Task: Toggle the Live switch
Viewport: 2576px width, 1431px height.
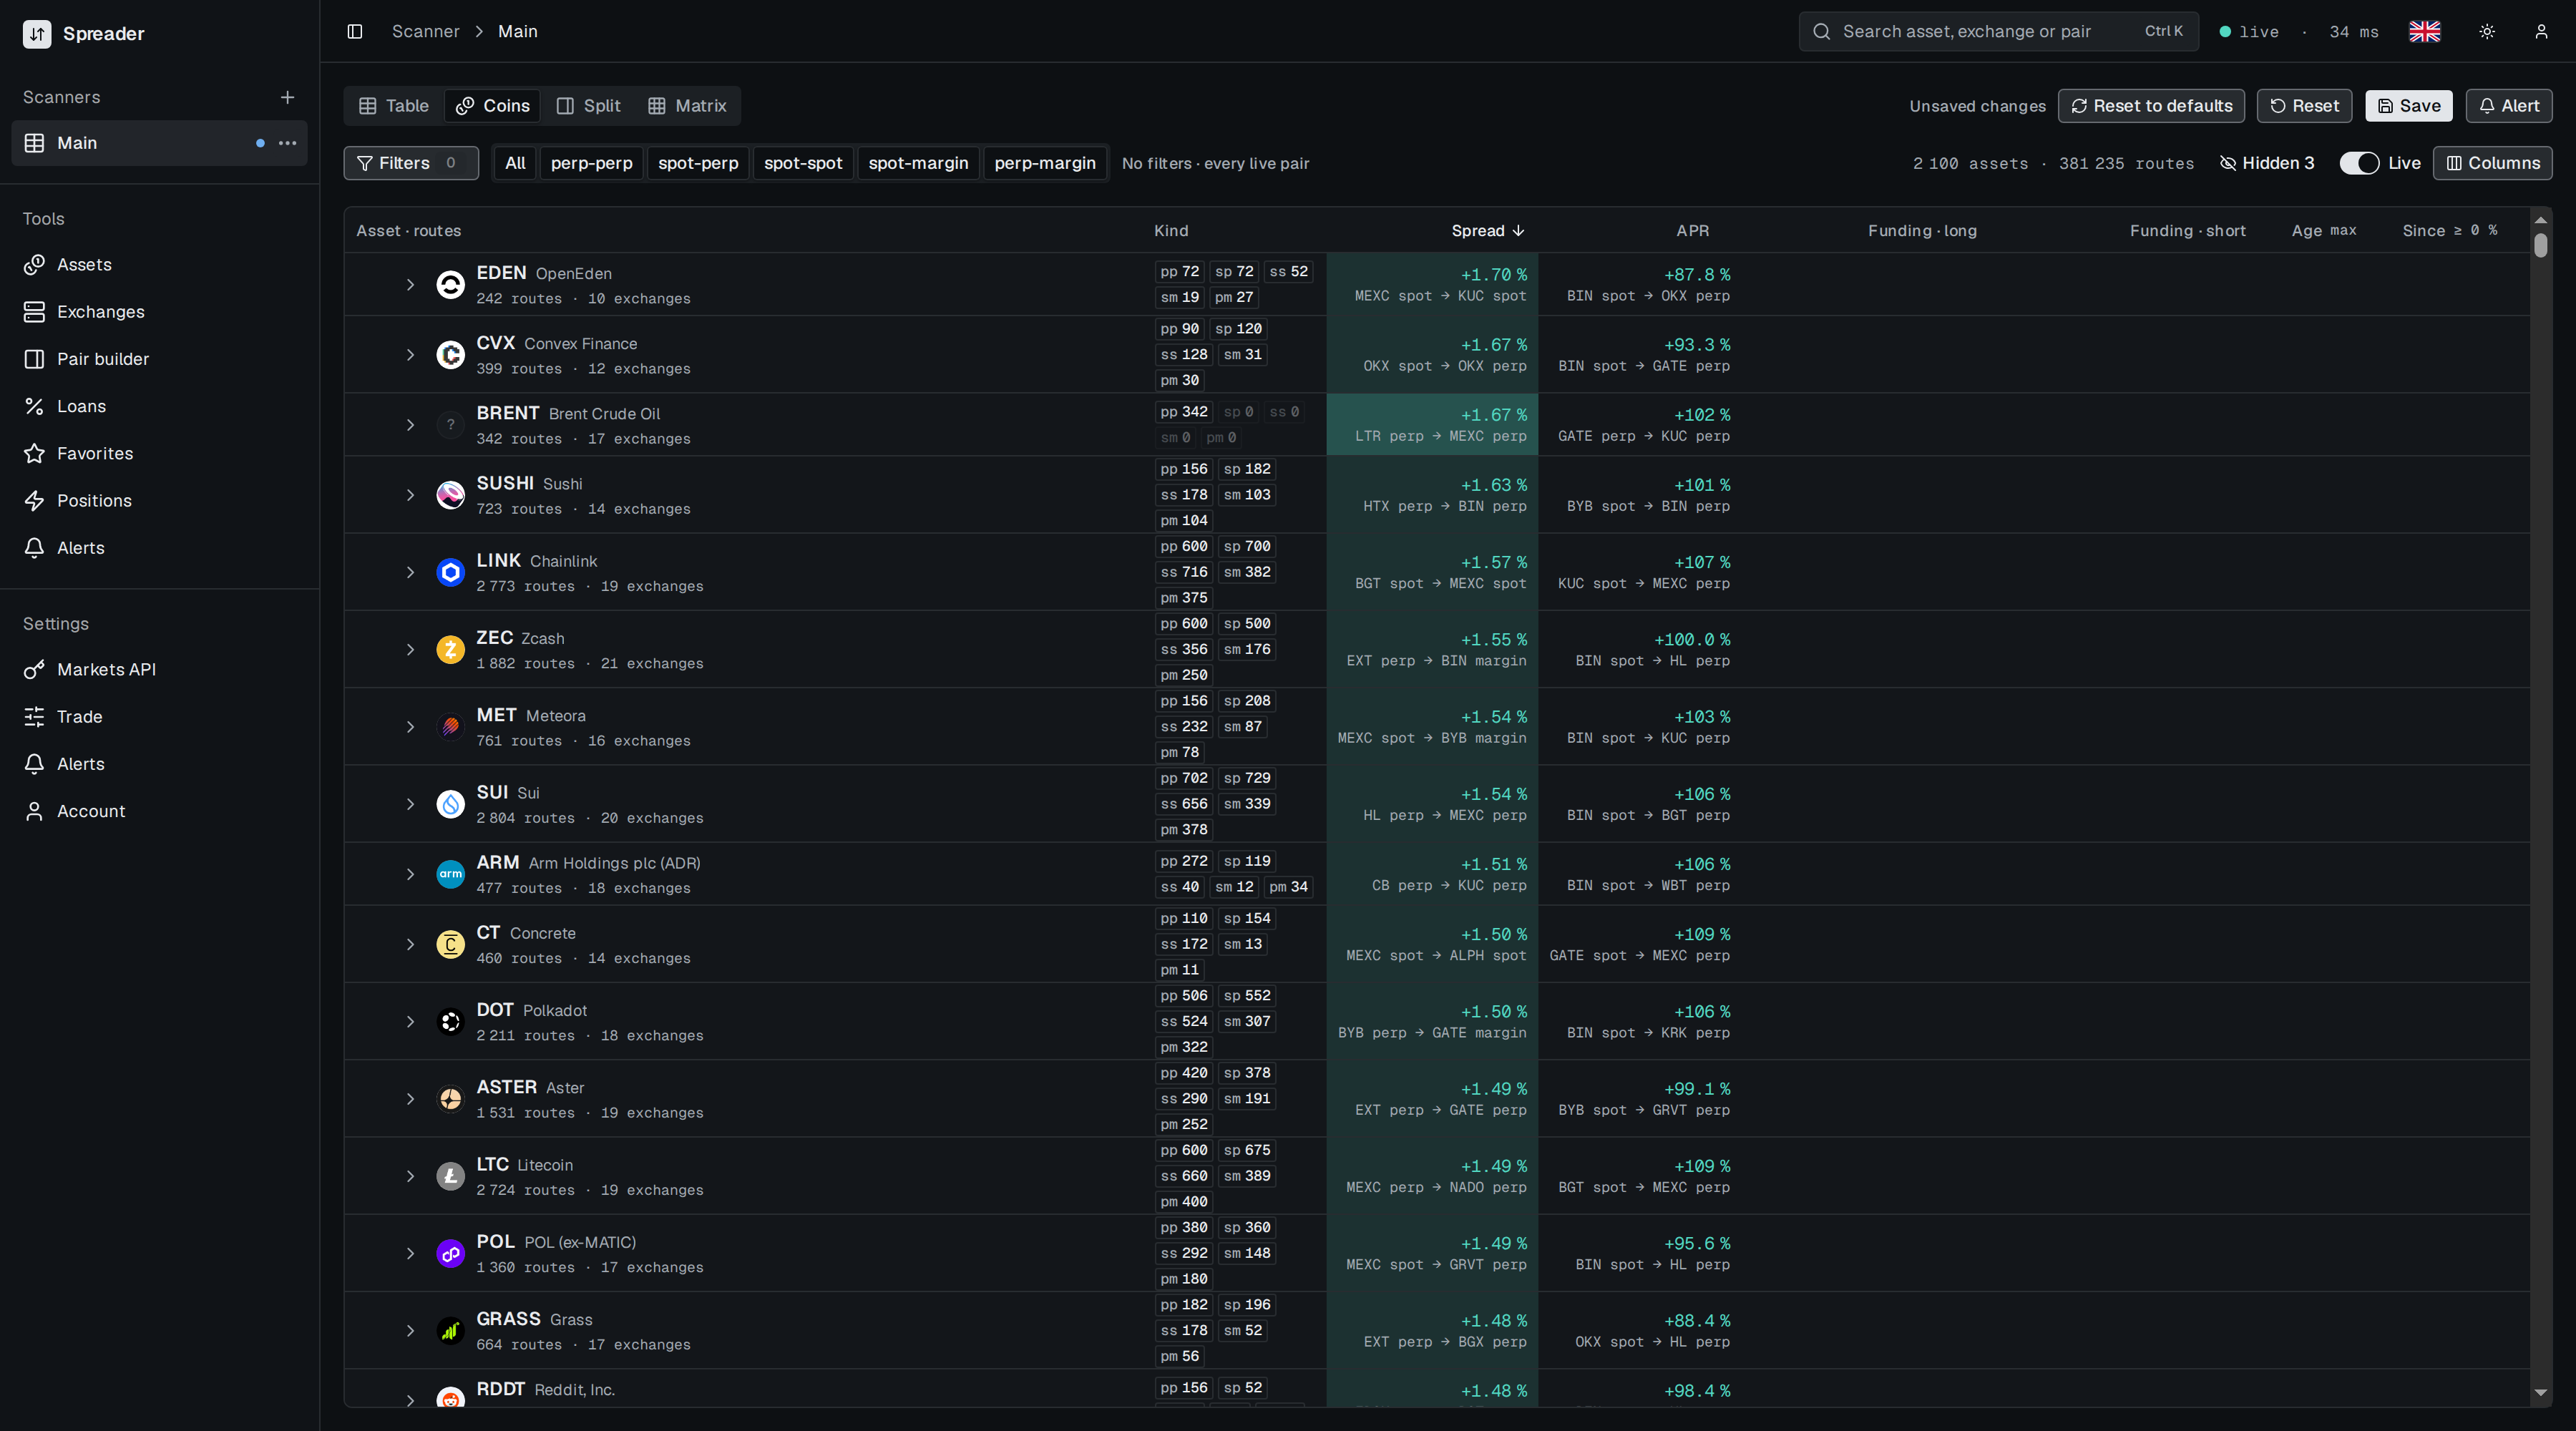Action: coord(2359,163)
